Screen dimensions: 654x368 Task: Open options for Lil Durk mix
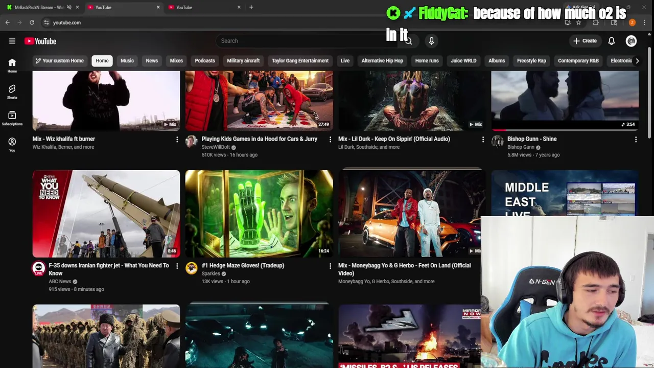click(x=483, y=139)
